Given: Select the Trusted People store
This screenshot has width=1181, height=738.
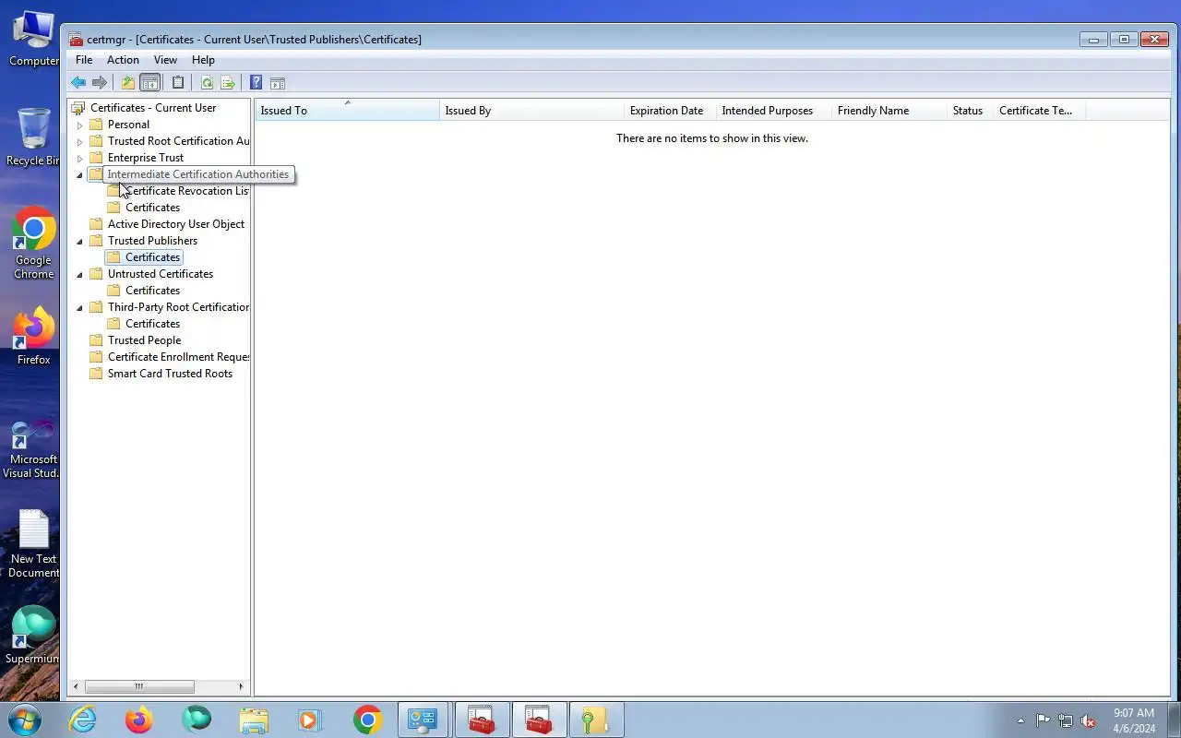Looking at the screenshot, I should pyautogui.click(x=144, y=340).
